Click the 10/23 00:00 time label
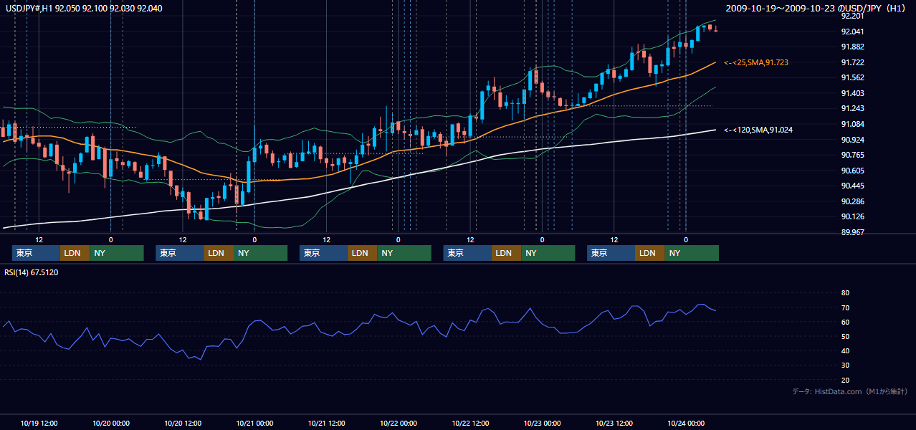Screen dimensions: 916x430 [x=543, y=423]
